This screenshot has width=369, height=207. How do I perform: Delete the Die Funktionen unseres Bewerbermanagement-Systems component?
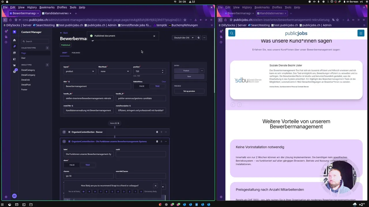157,141
